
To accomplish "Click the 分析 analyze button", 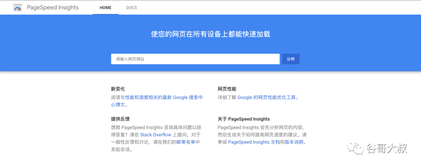I will pyautogui.click(x=290, y=59).
